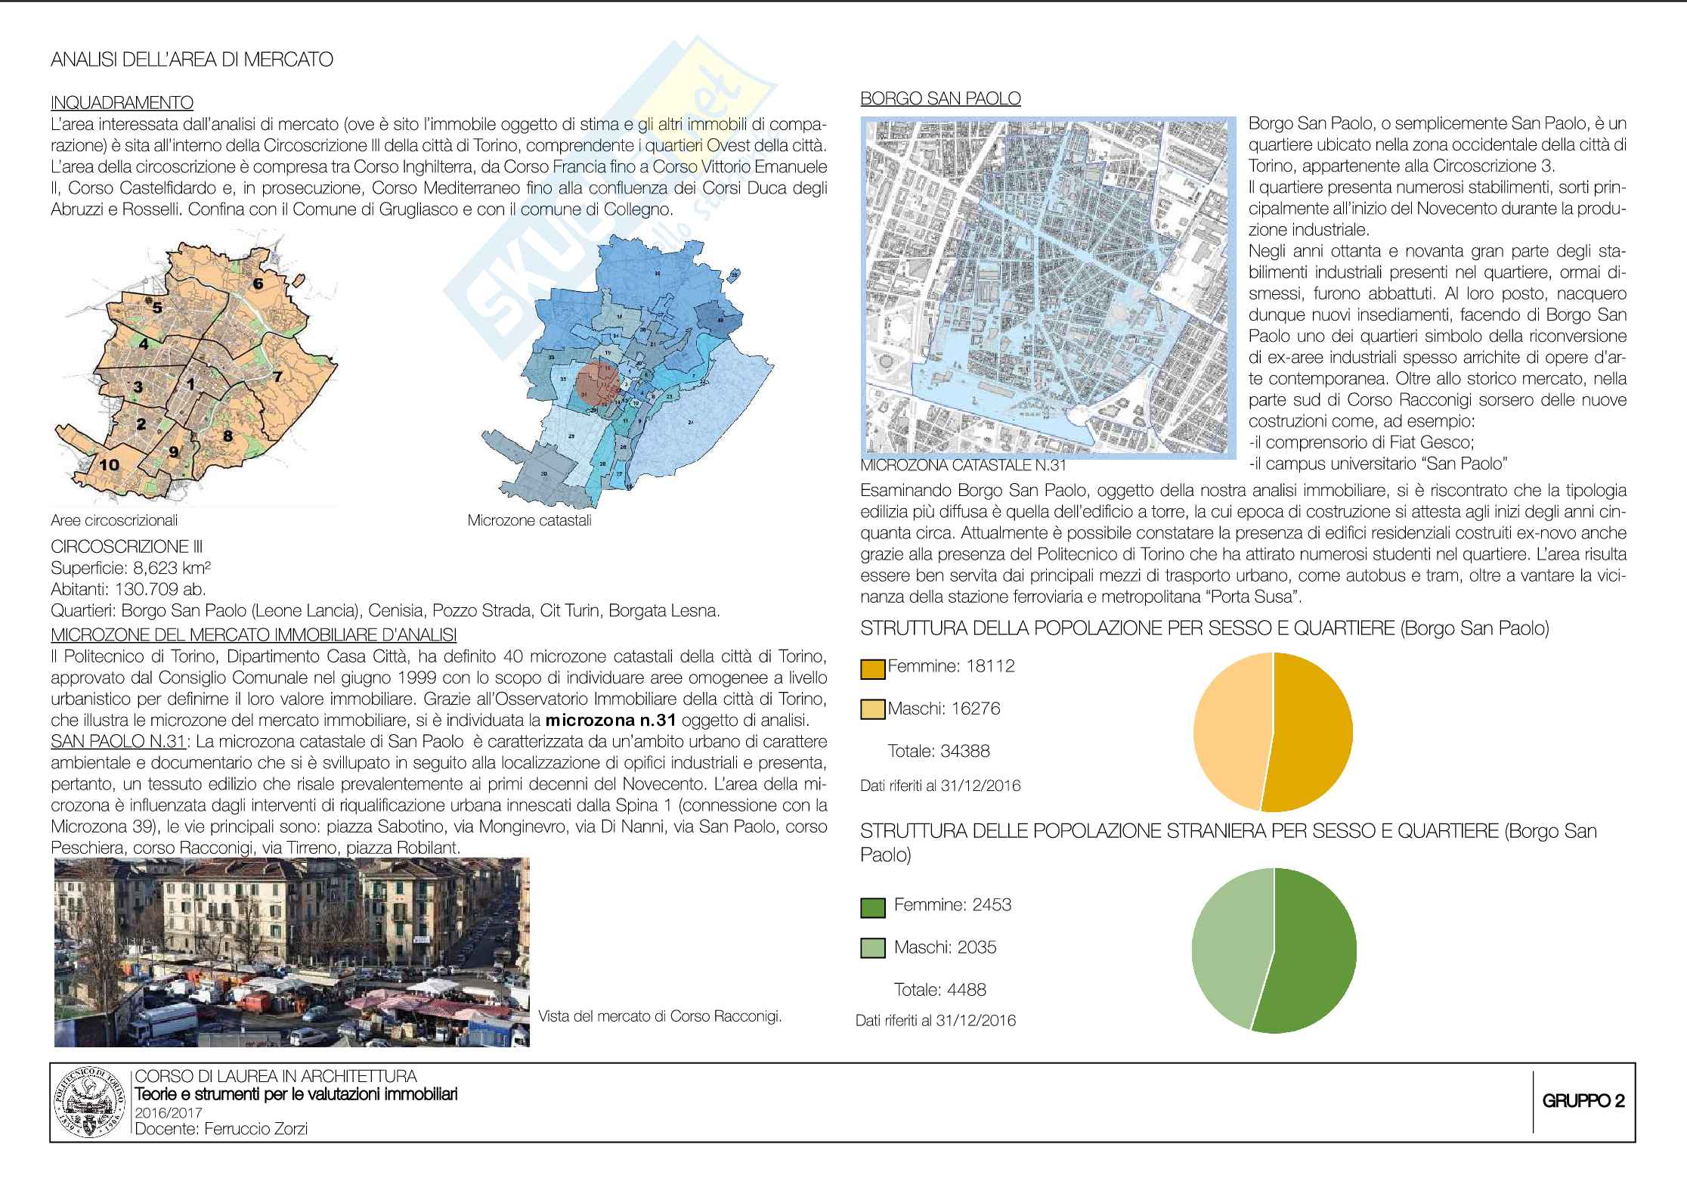The height and width of the screenshot is (1194, 1687).
Task: Click district number 10 on circoscrizioni map
Action: point(109,464)
